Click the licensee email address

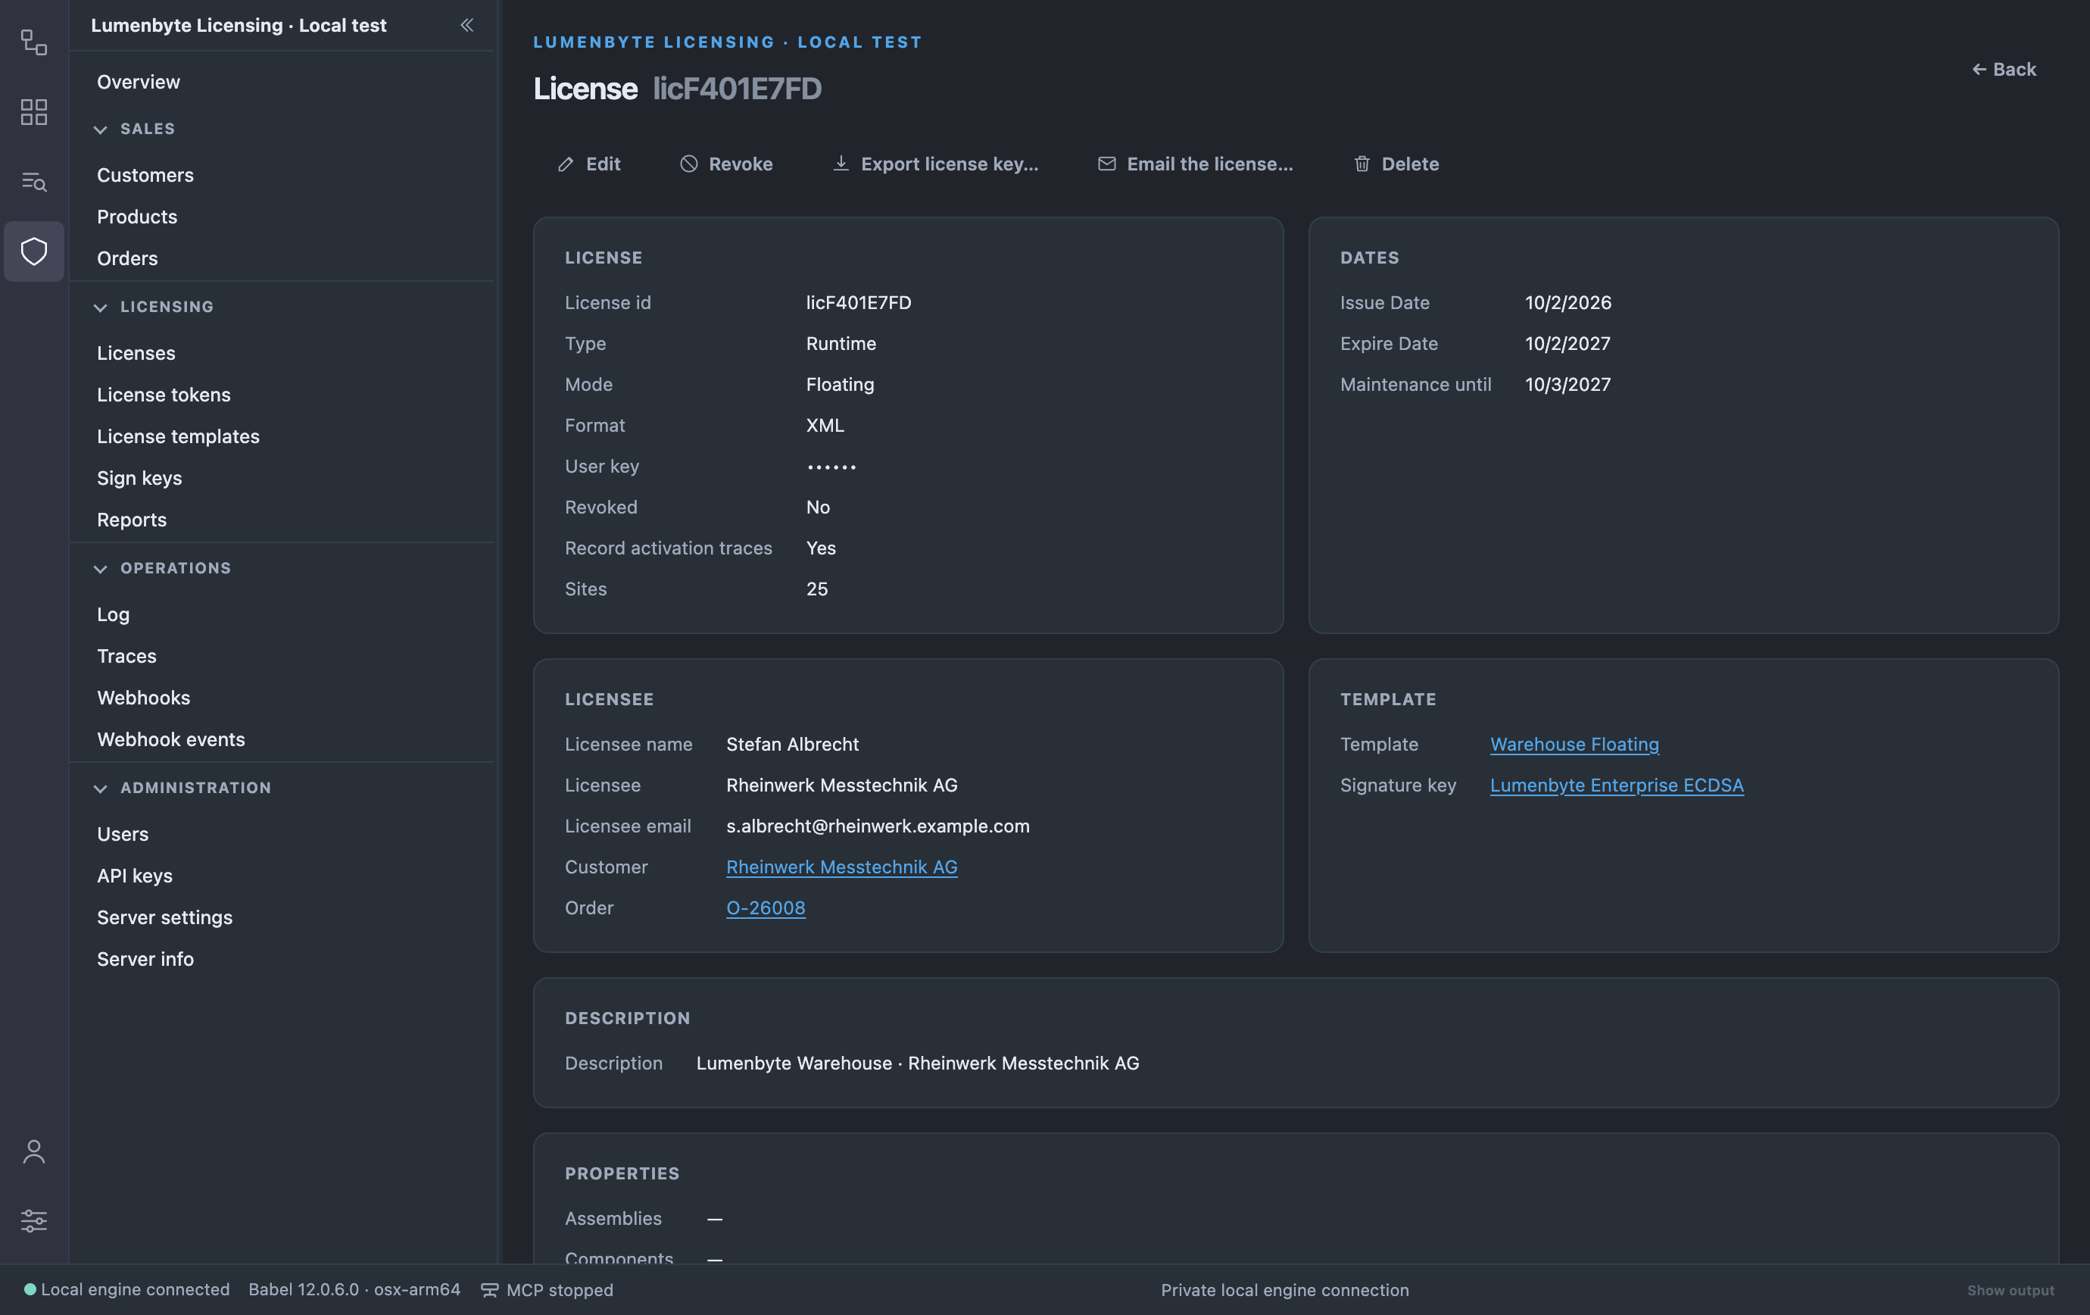[x=878, y=826]
